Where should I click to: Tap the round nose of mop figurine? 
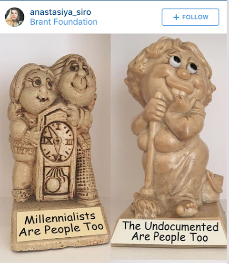[184, 73]
